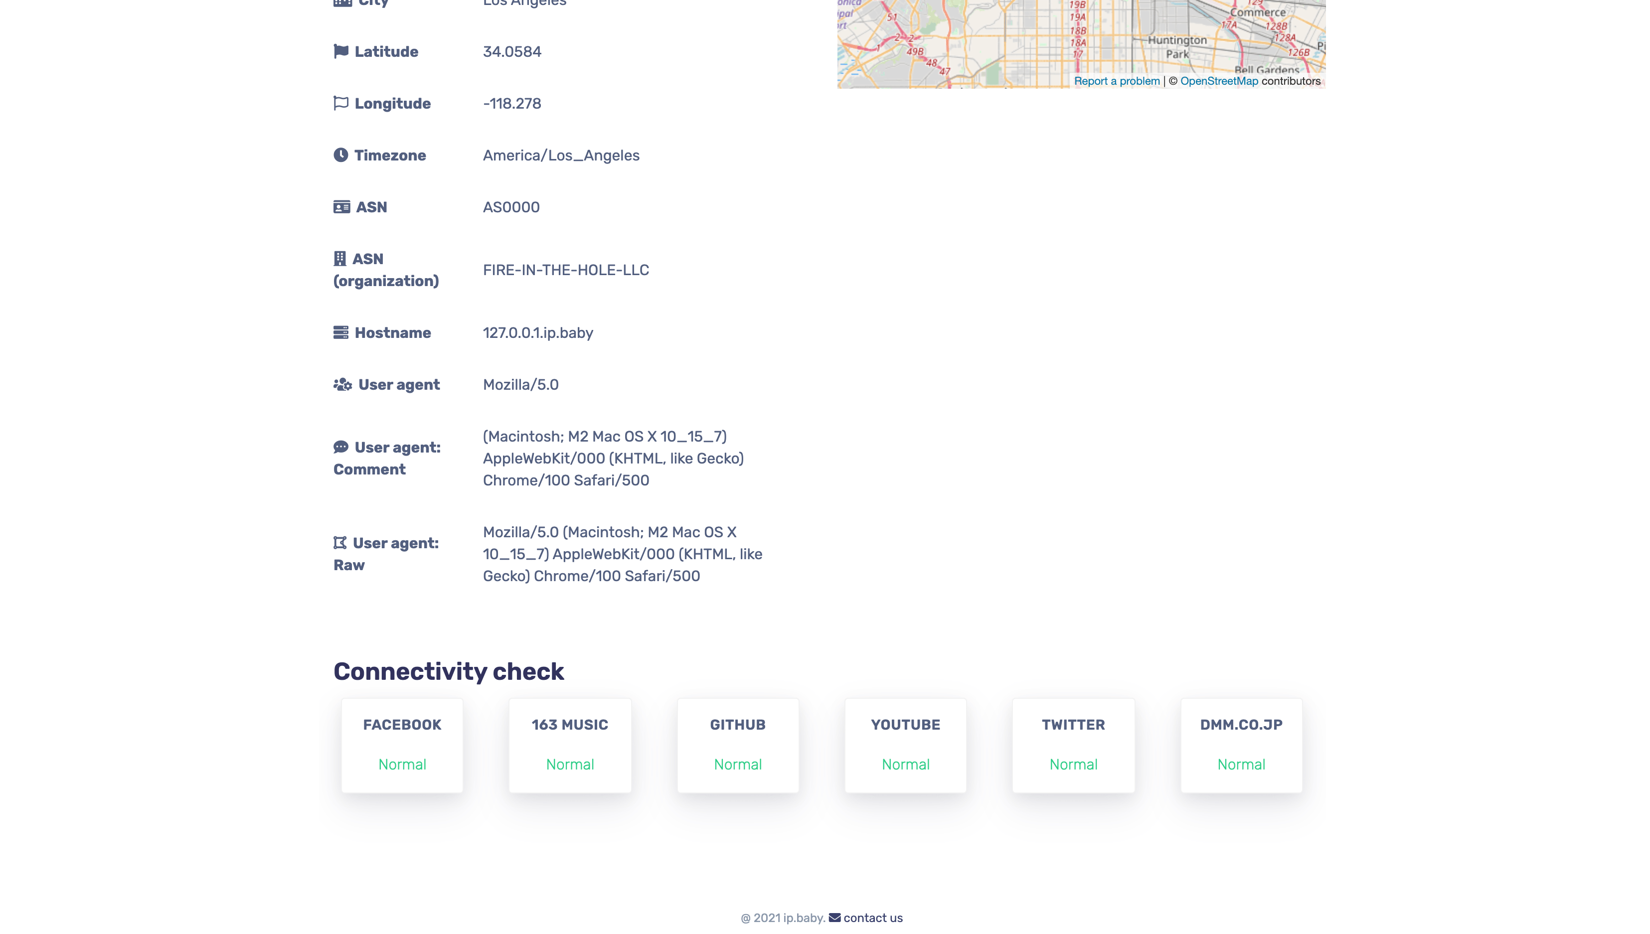Click the Timezone clock icon

coord(340,155)
